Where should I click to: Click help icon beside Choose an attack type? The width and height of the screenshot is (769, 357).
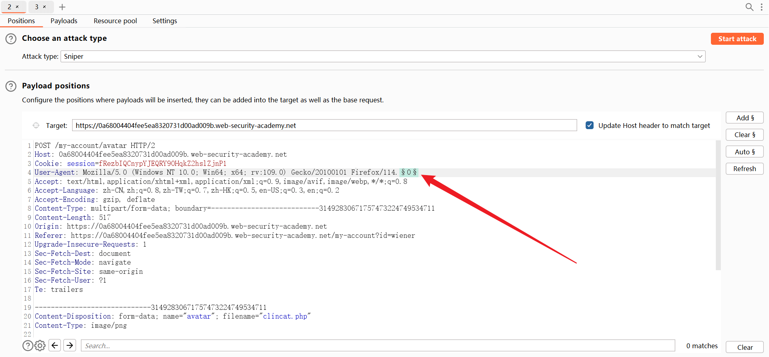[11, 39]
